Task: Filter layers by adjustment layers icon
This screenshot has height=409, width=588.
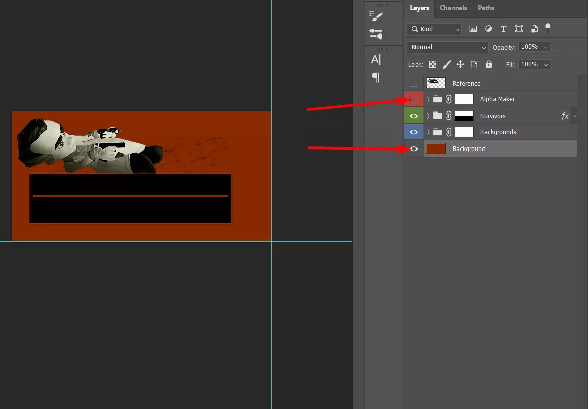Action: (488, 29)
